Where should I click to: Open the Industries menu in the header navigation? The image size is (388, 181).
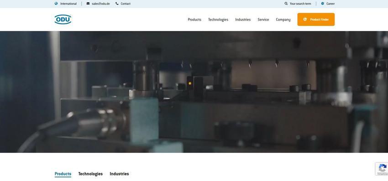[x=243, y=20]
